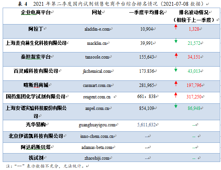Click the company name '阿拉丁'
The width and height of the screenshot is (221, 170).
pos(36,29)
